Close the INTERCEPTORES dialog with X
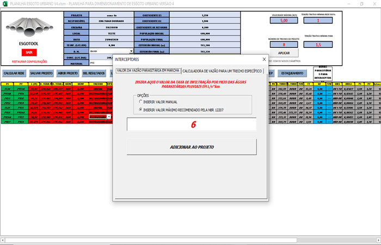 264,59
